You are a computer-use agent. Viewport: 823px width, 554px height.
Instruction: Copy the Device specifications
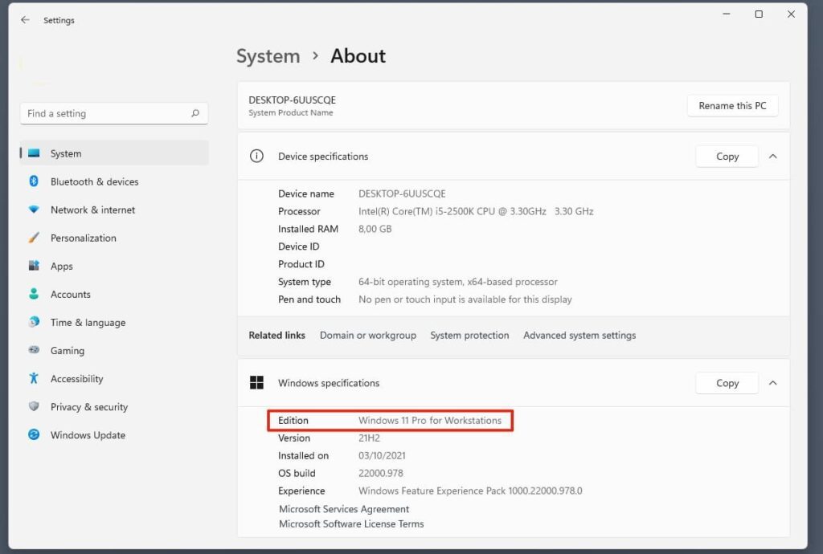(x=727, y=157)
